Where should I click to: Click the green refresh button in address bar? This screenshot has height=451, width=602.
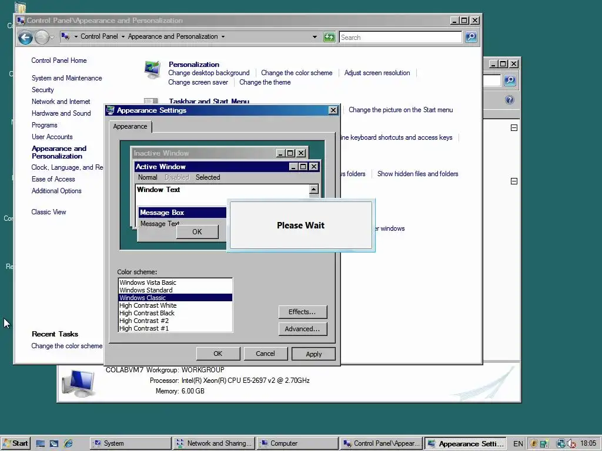(329, 37)
